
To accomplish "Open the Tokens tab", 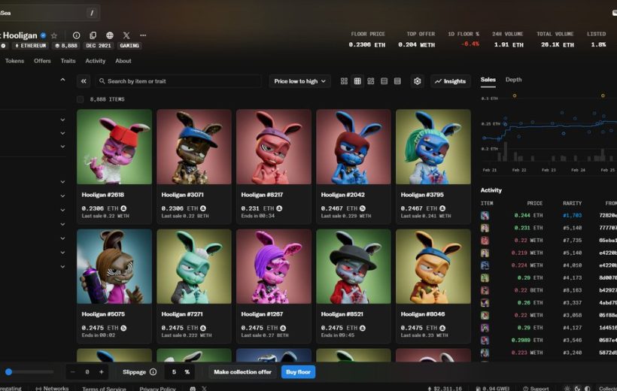I will coord(14,61).
